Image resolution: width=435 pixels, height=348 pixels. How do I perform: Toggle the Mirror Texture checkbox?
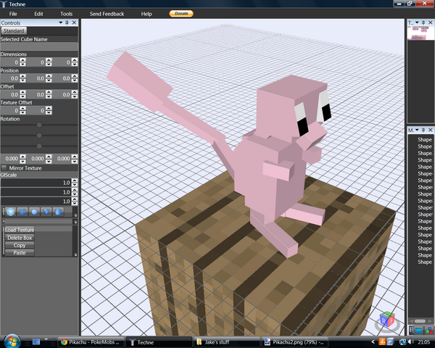tap(4, 168)
